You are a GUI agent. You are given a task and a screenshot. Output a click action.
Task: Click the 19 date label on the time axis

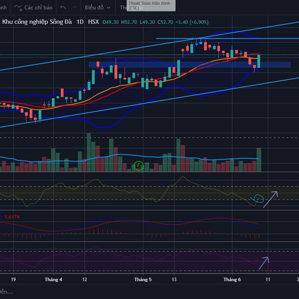pyautogui.click(x=13, y=280)
